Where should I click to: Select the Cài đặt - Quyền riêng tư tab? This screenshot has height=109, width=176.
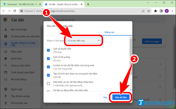(x=63, y=4)
